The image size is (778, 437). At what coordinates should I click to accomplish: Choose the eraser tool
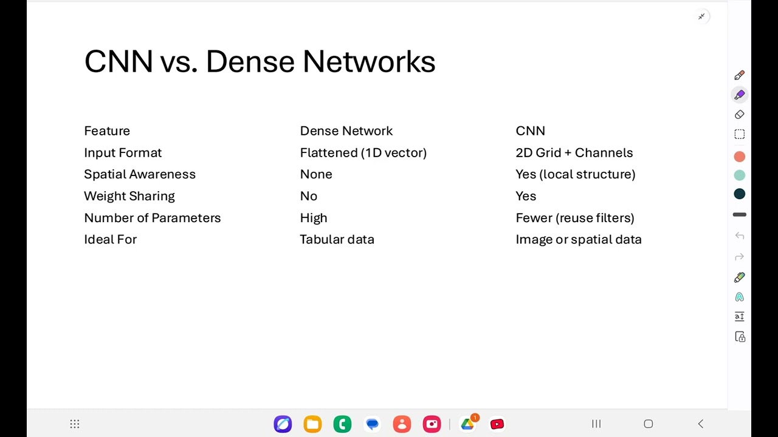click(x=739, y=115)
